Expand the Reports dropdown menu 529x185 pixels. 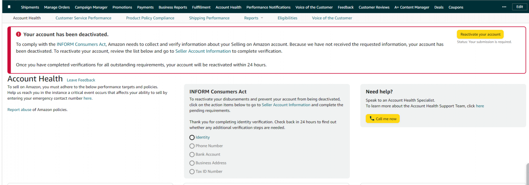[254, 18]
